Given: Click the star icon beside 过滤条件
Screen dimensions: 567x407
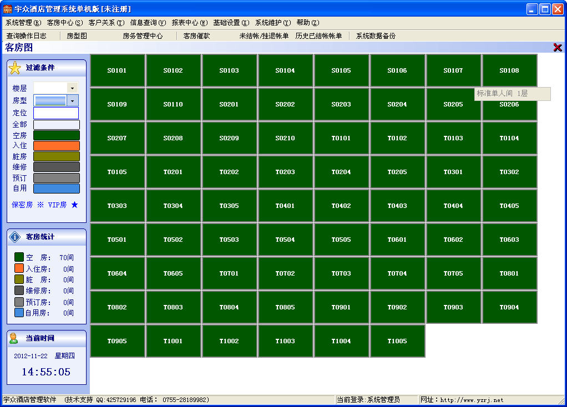Looking at the screenshot, I should point(15,68).
